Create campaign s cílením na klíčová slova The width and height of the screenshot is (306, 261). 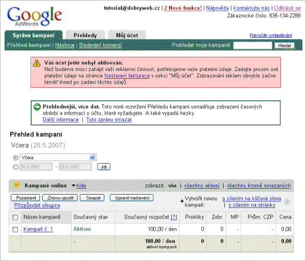252,198
